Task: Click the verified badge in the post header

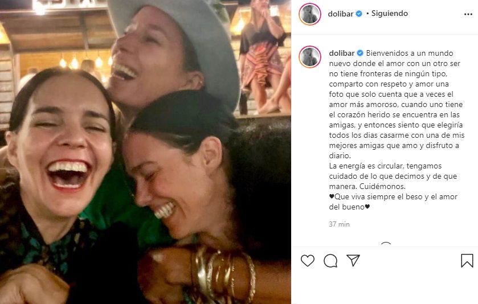Action: point(359,14)
